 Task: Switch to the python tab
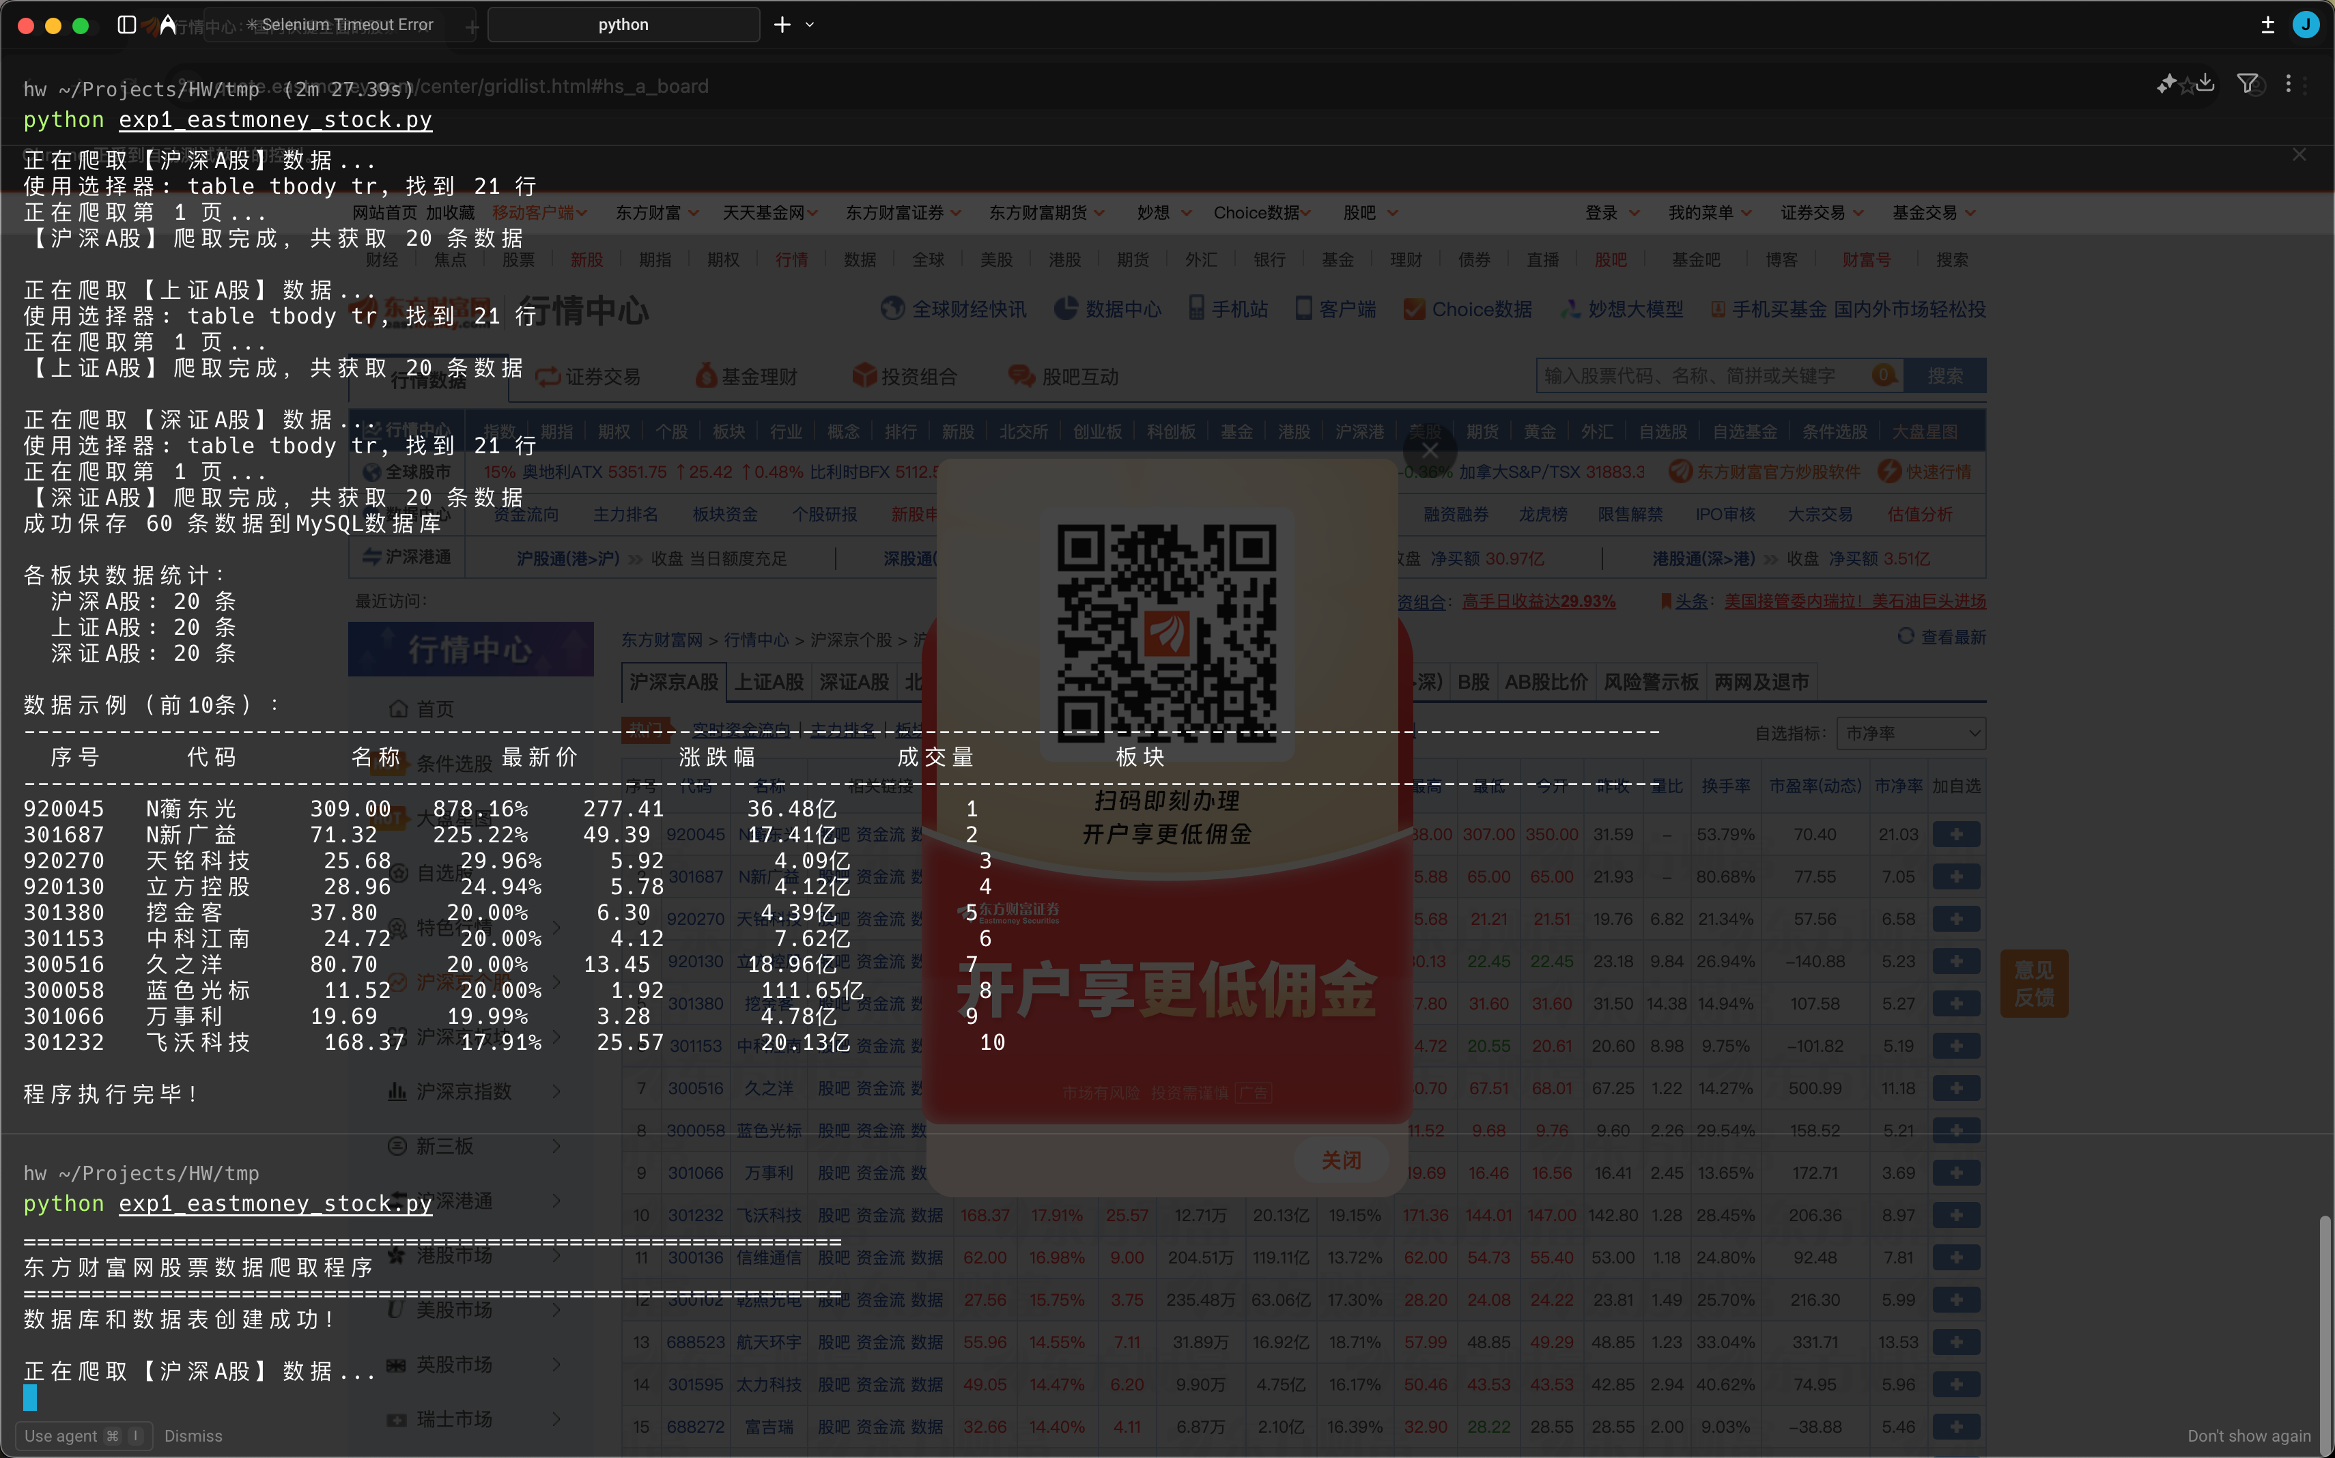pos(623,24)
